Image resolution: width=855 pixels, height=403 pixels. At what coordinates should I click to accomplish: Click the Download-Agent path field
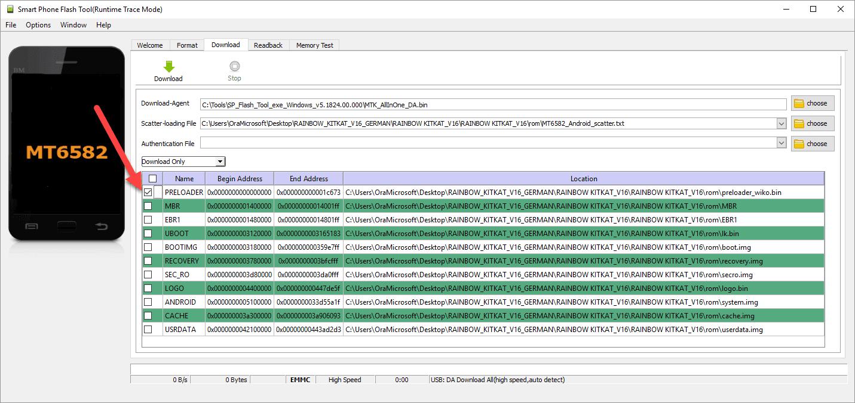coord(494,105)
